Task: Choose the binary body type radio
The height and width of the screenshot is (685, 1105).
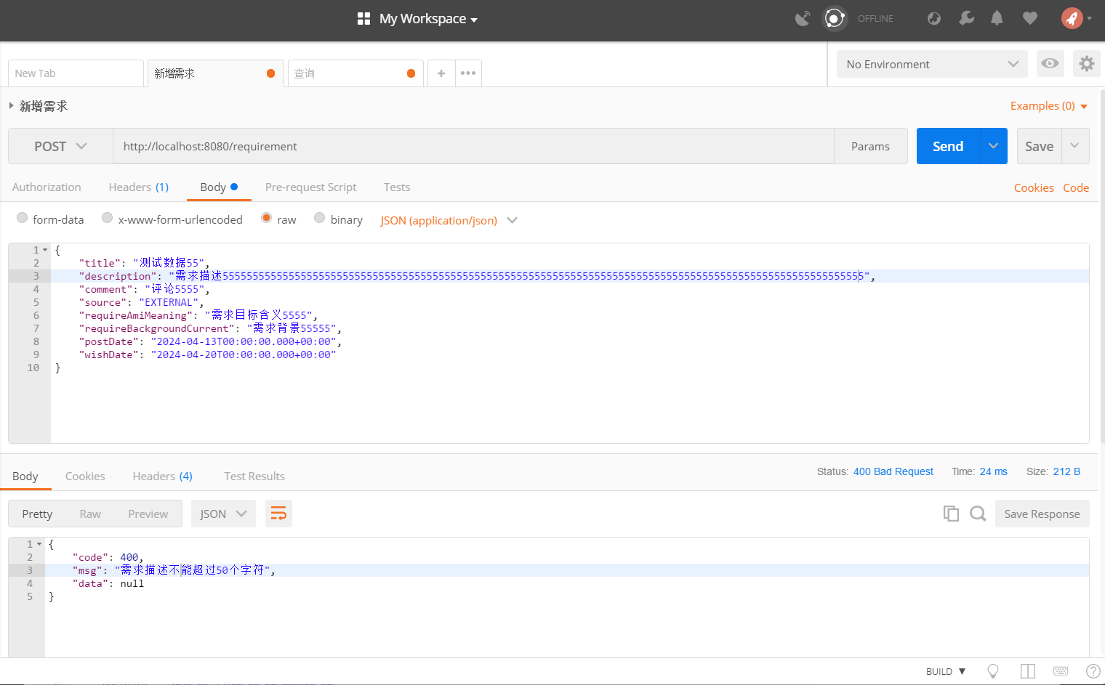Action: point(320,218)
